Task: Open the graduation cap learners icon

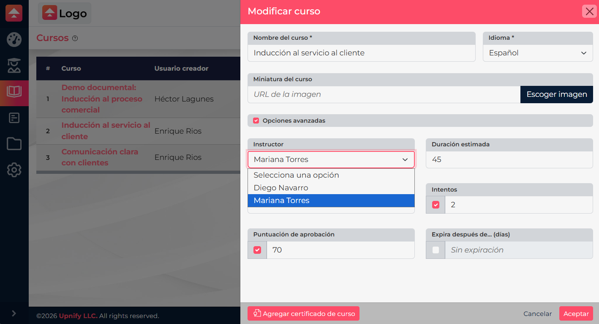Action: [14, 66]
